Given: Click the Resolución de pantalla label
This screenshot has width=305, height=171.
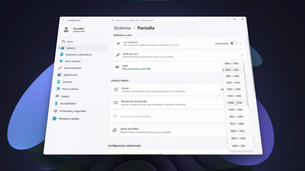Looking at the screenshot, I should click(134, 101).
